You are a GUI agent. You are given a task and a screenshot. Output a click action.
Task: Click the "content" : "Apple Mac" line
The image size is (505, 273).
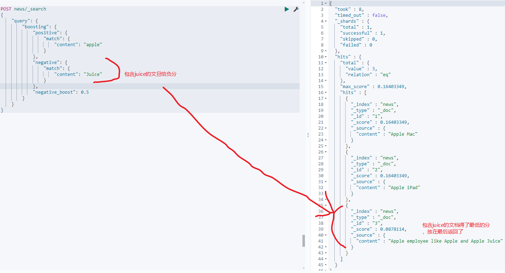tap(387, 134)
